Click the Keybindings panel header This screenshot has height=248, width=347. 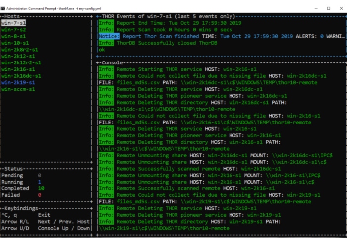(21, 208)
